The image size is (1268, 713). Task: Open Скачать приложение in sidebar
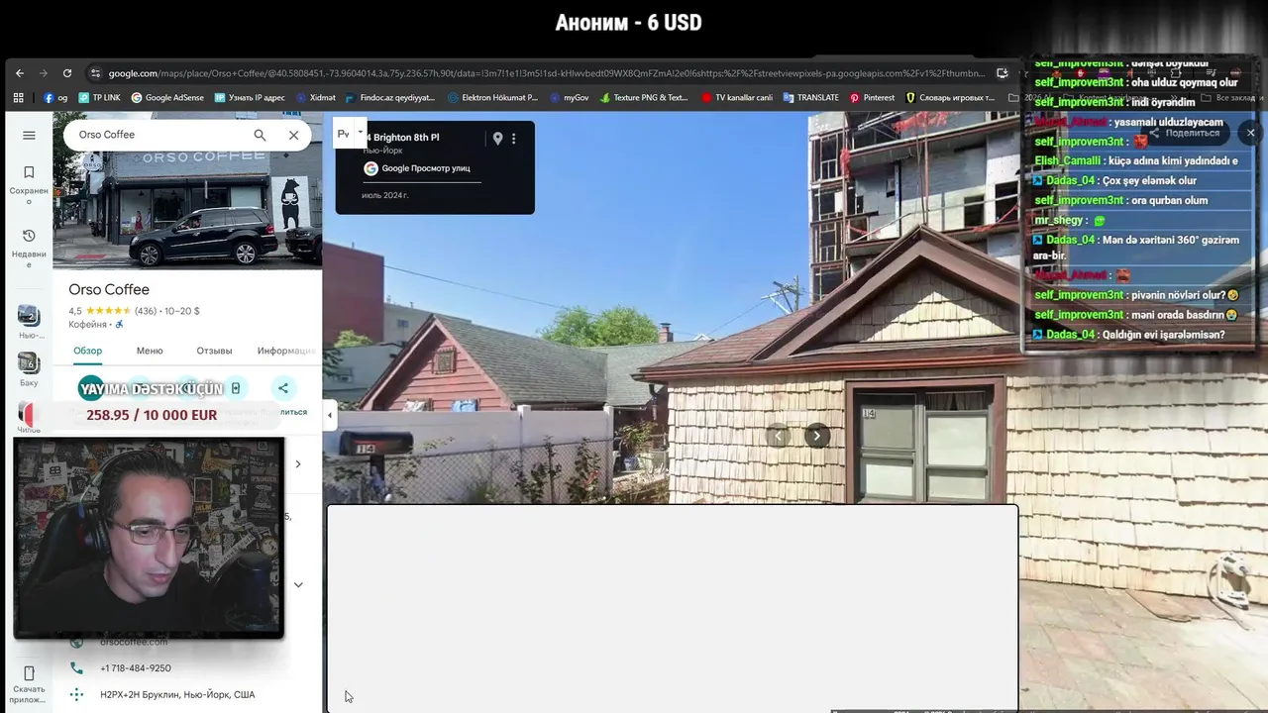pos(29,685)
